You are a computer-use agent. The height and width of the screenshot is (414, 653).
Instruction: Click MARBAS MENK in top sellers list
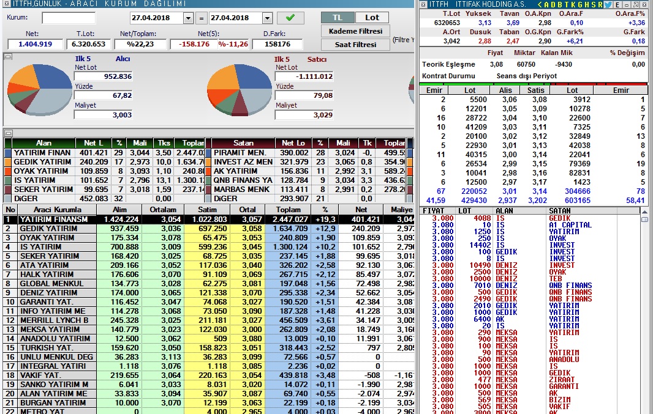(x=241, y=189)
